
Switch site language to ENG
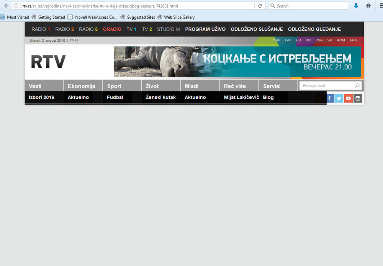(x=353, y=40)
